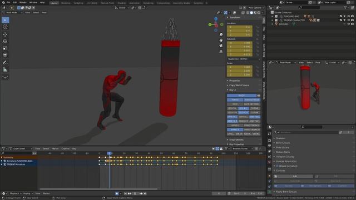356x200 pixels.
Task: Open Dope Sheet mode dropdown
Action: [x=21, y=149]
